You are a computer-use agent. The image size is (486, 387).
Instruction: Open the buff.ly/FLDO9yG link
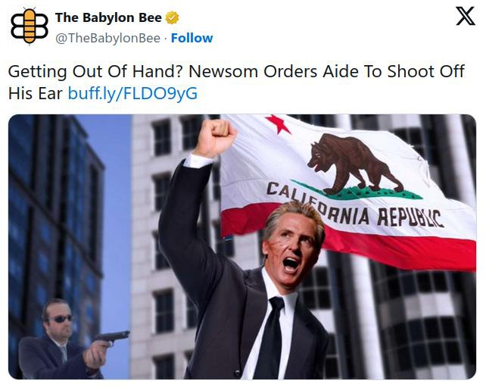(x=132, y=93)
